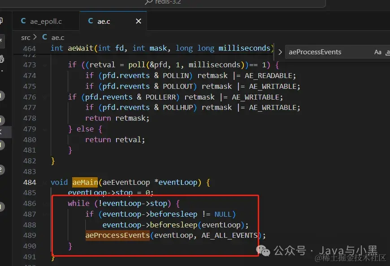The width and height of the screenshot is (390, 266).
Task: Click the C file icon on ae.c tab
Action: coord(91,21)
